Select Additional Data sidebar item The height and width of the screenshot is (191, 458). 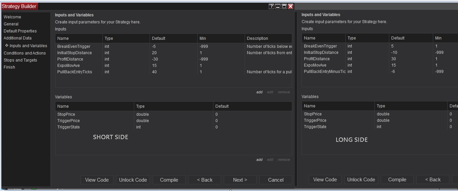click(x=17, y=38)
